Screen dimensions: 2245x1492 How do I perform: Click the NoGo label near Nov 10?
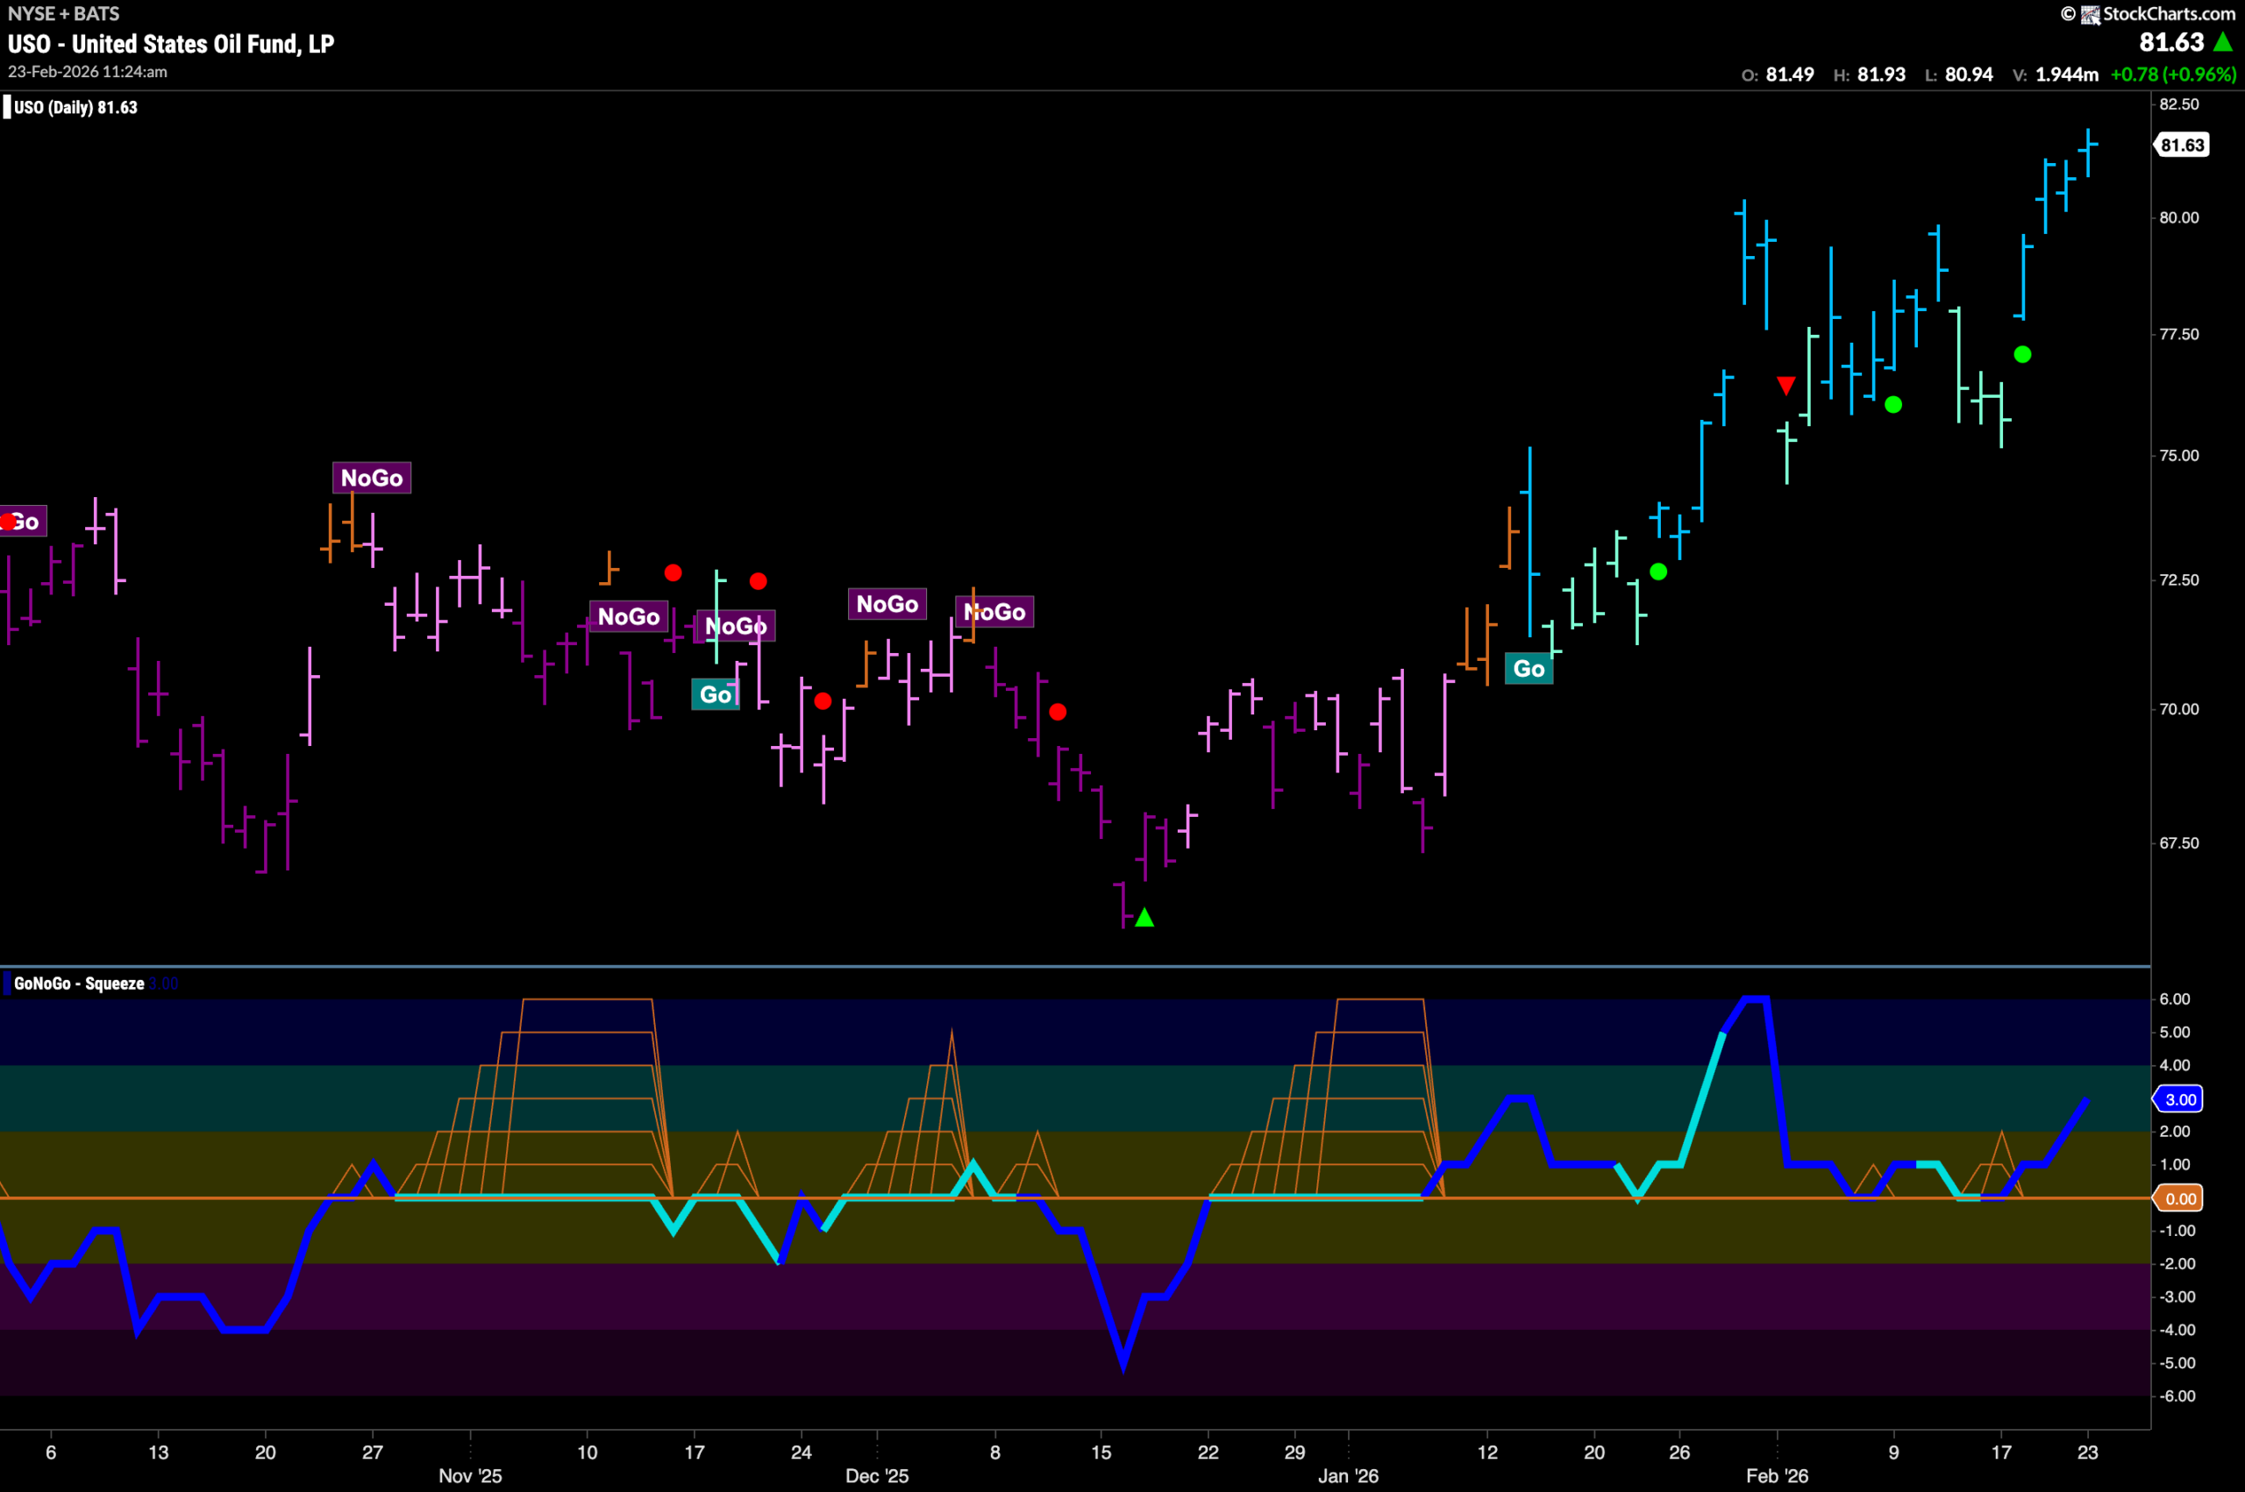628,616
